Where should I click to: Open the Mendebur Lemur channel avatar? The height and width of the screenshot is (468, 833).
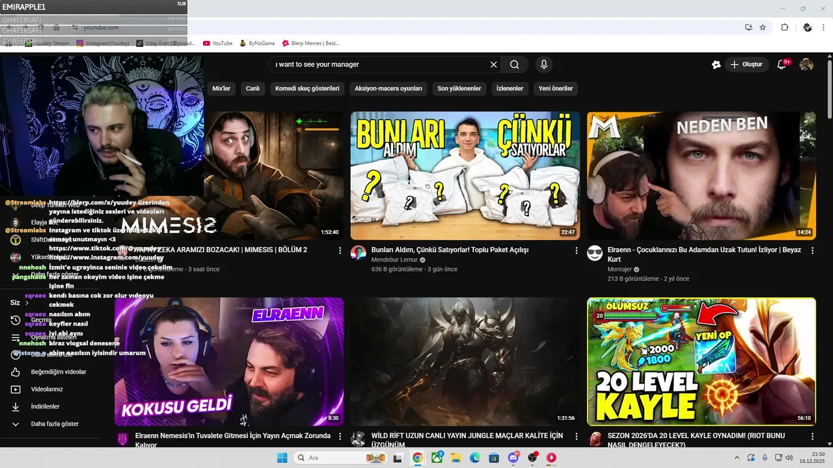click(x=359, y=253)
